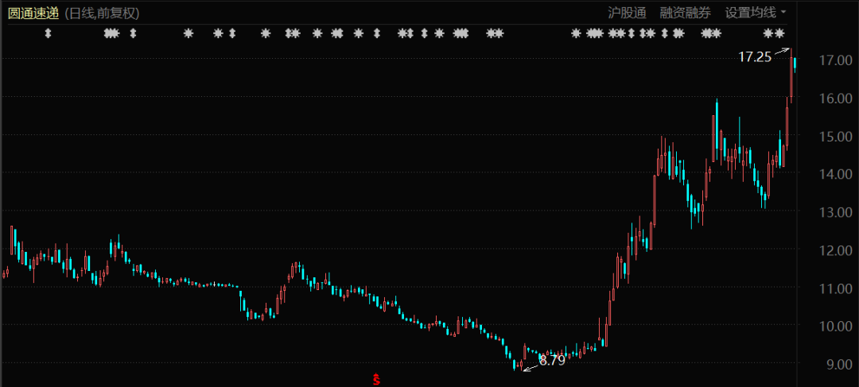Open the 融资融券 tag
The width and height of the screenshot is (859, 387).
[x=685, y=13]
